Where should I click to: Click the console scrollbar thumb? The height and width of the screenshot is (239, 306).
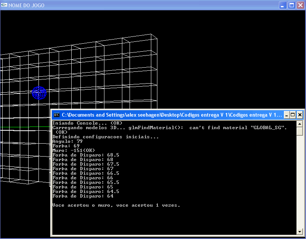coord(300,131)
